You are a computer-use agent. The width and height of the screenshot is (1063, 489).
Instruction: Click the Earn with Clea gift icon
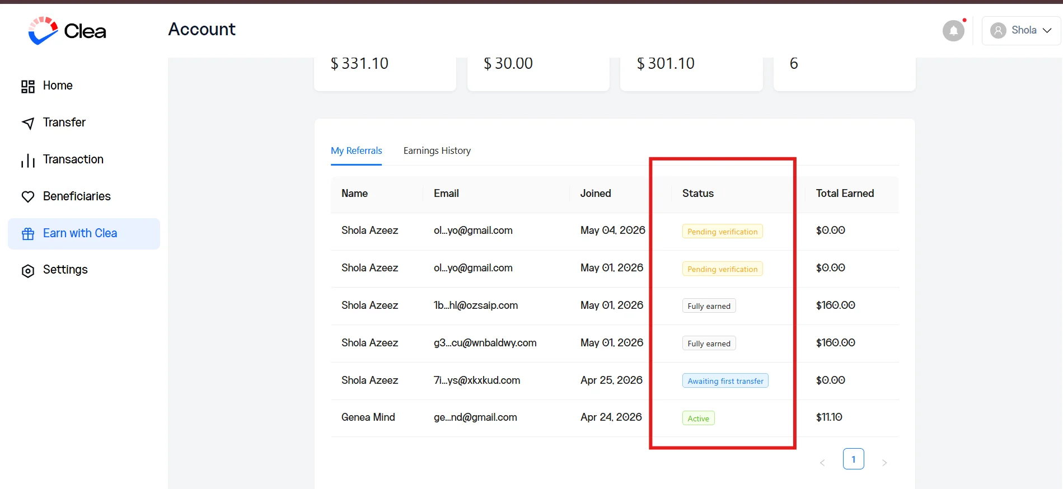(28, 234)
